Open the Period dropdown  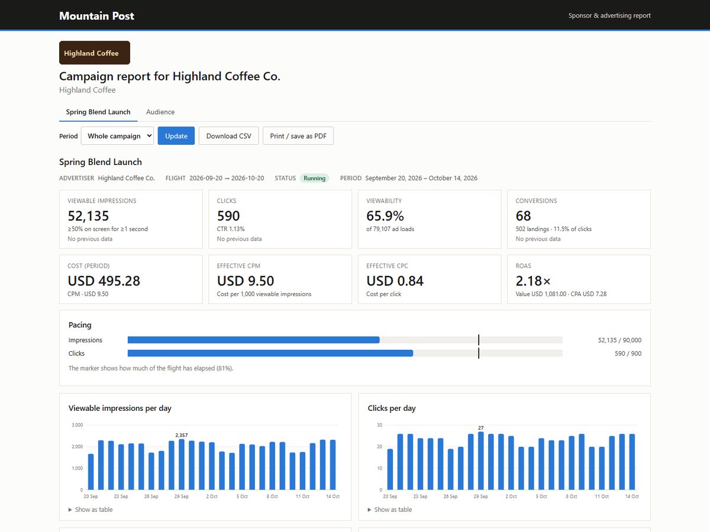pos(117,136)
